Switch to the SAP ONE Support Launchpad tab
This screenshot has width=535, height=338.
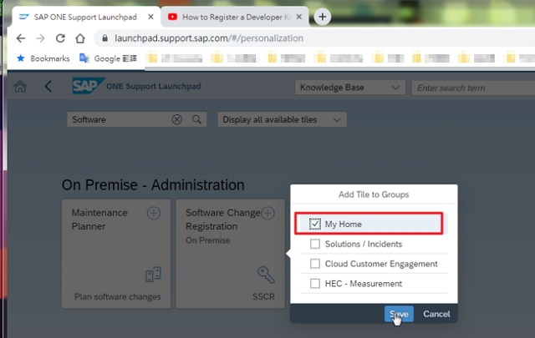tap(85, 17)
